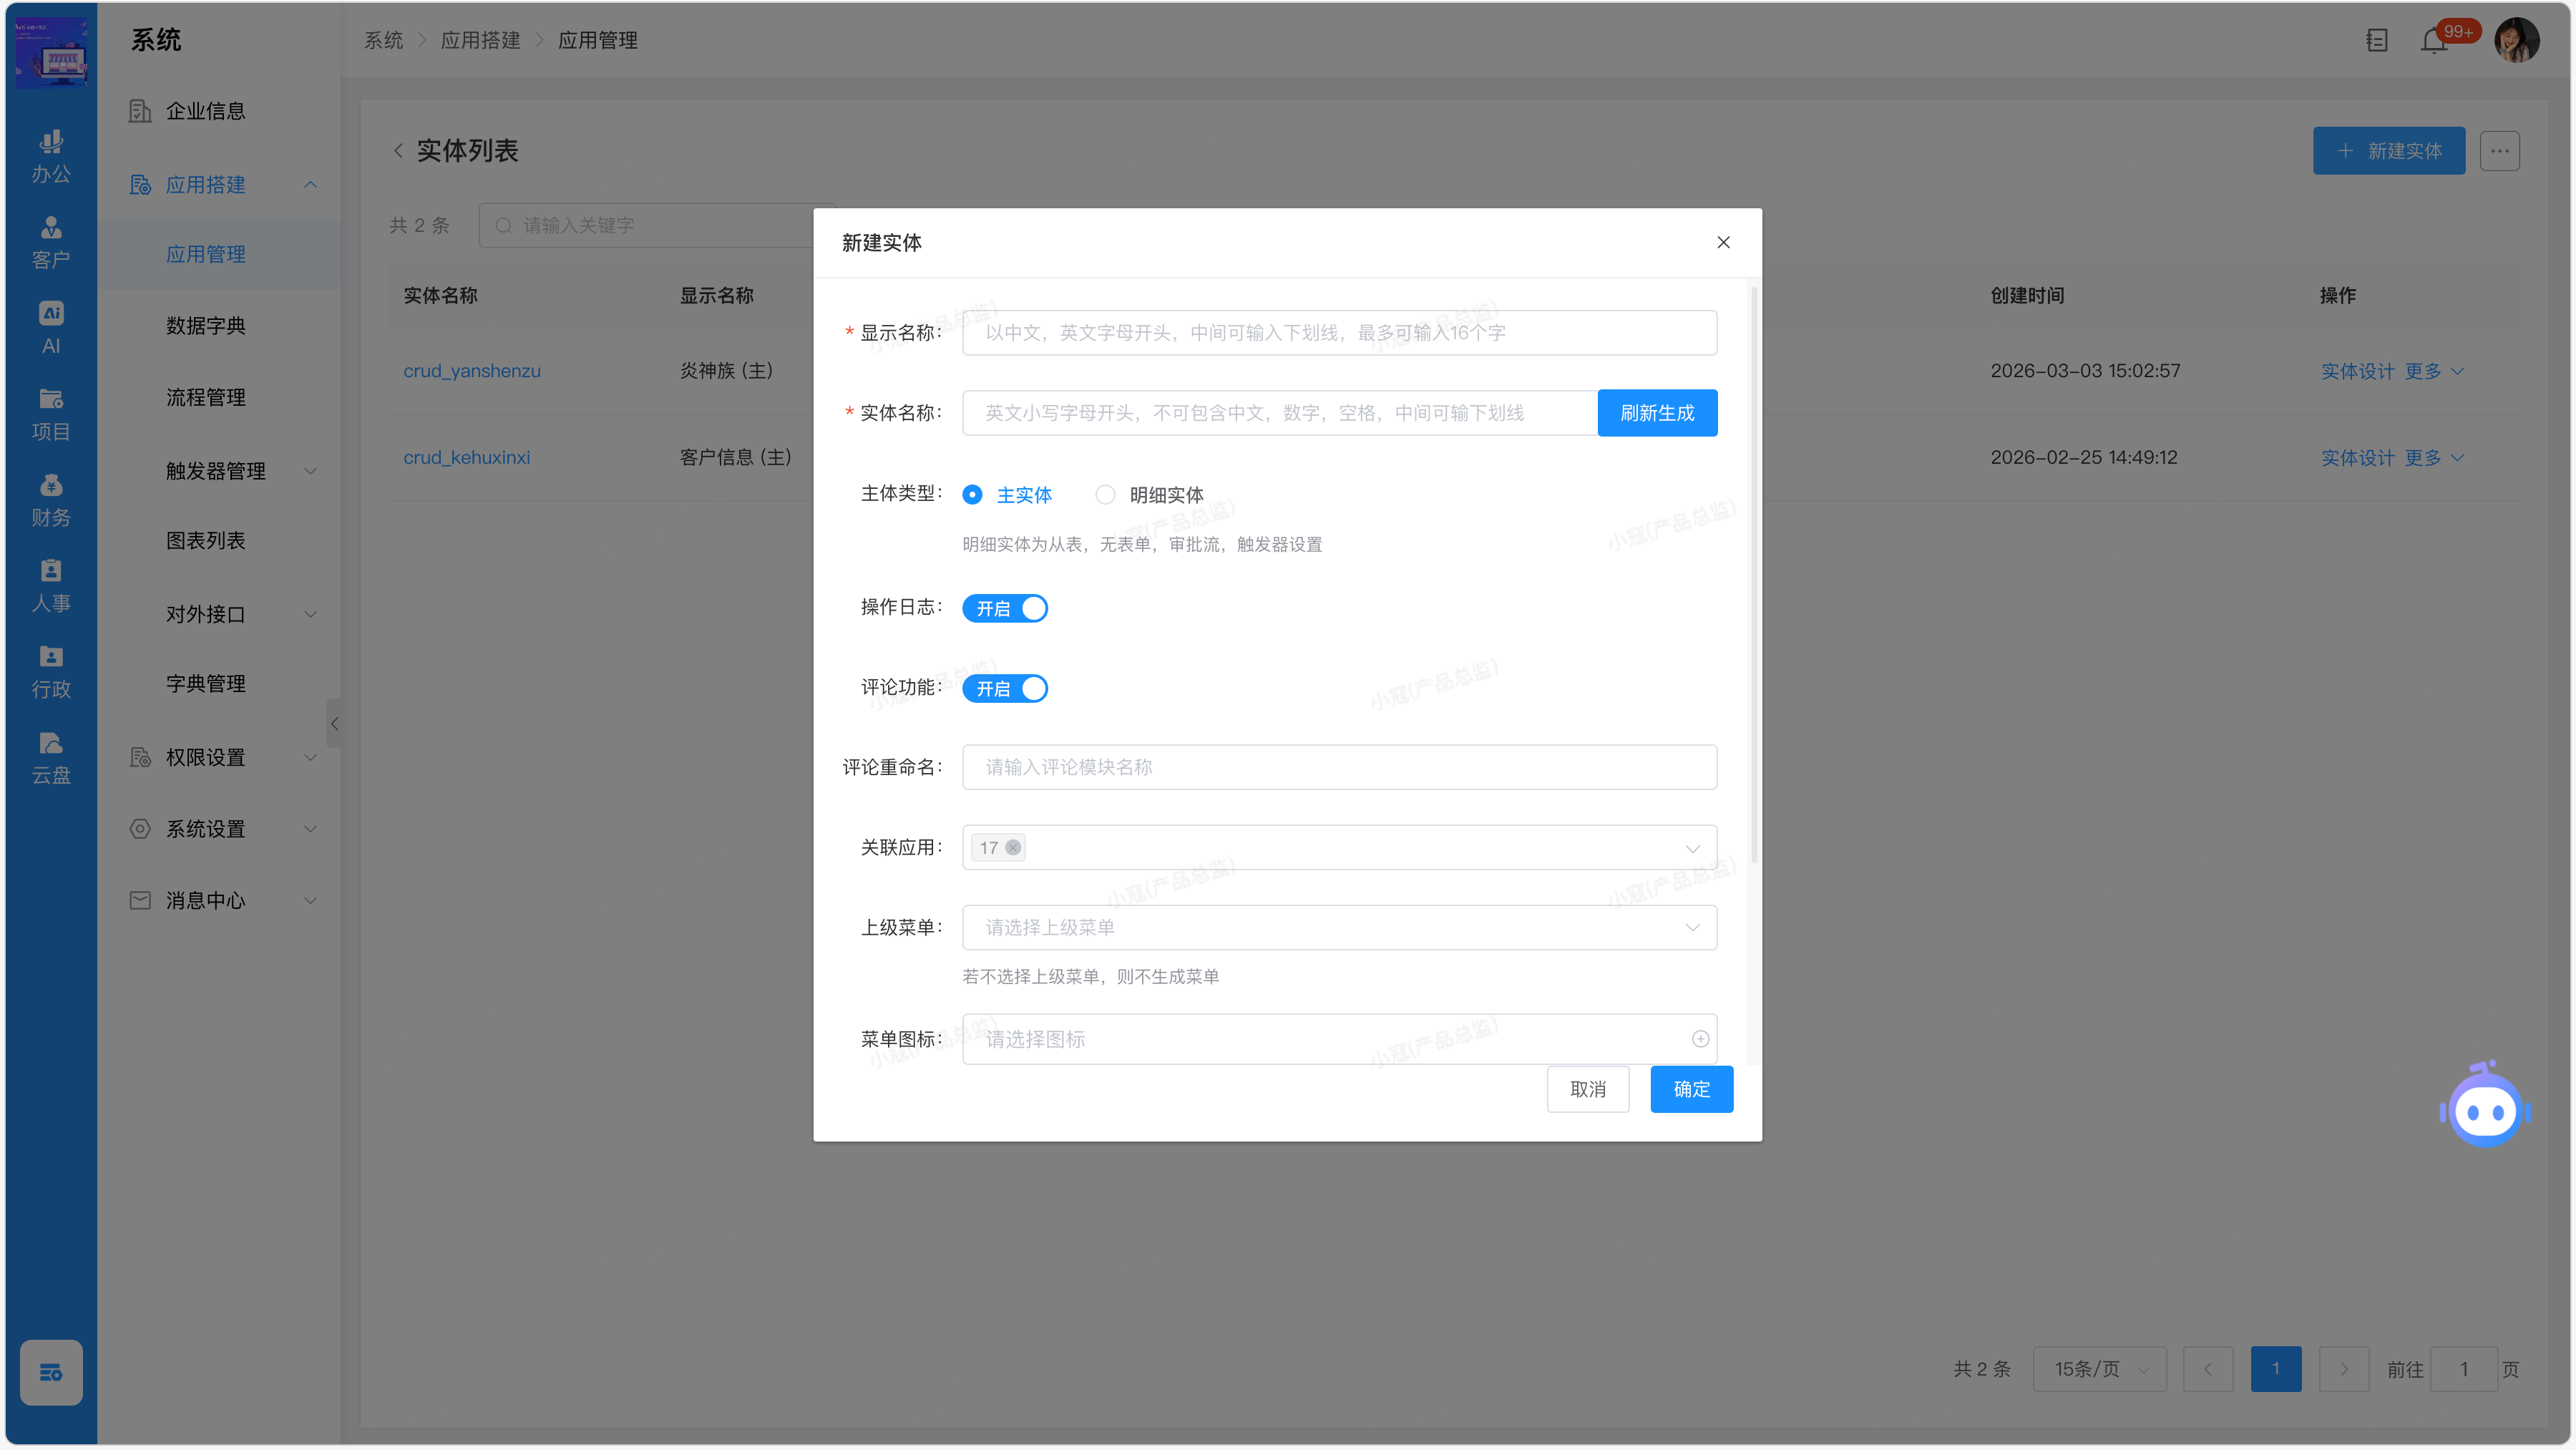Image resolution: width=2576 pixels, height=1450 pixels.
Task: Open the 上级菜单 dropdown
Action: pos(1339,927)
